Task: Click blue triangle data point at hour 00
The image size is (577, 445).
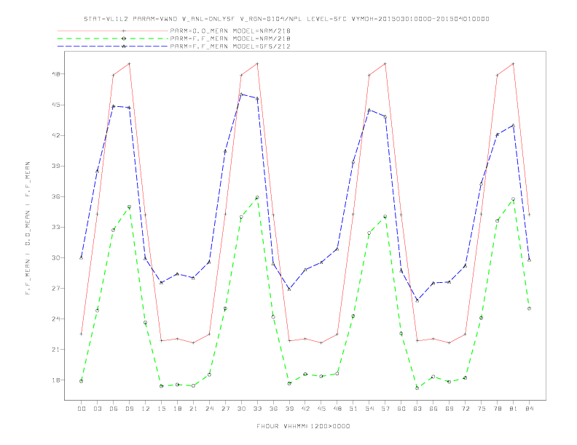Action: pyautogui.click(x=82, y=257)
